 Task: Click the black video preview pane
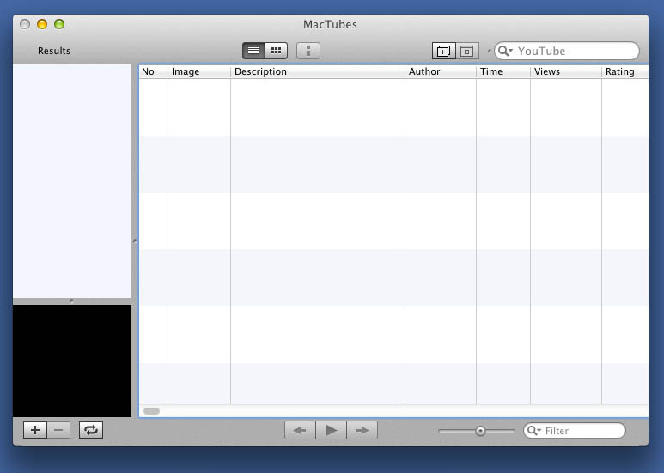(72, 361)
